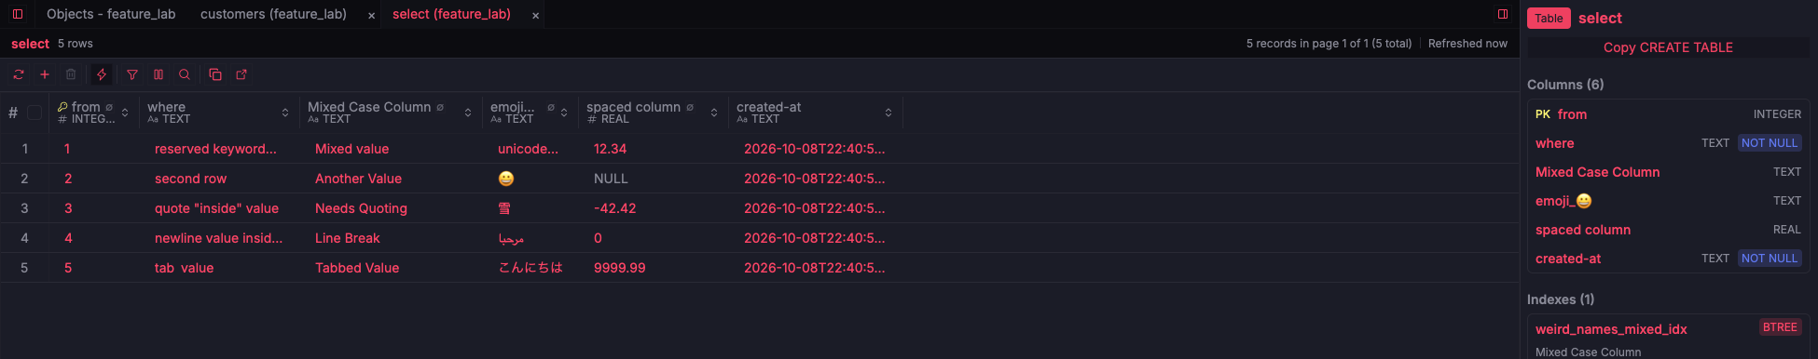Click the search magnifier icon
This screenshot has height=359, width=1818.
(x=185, y=74)
